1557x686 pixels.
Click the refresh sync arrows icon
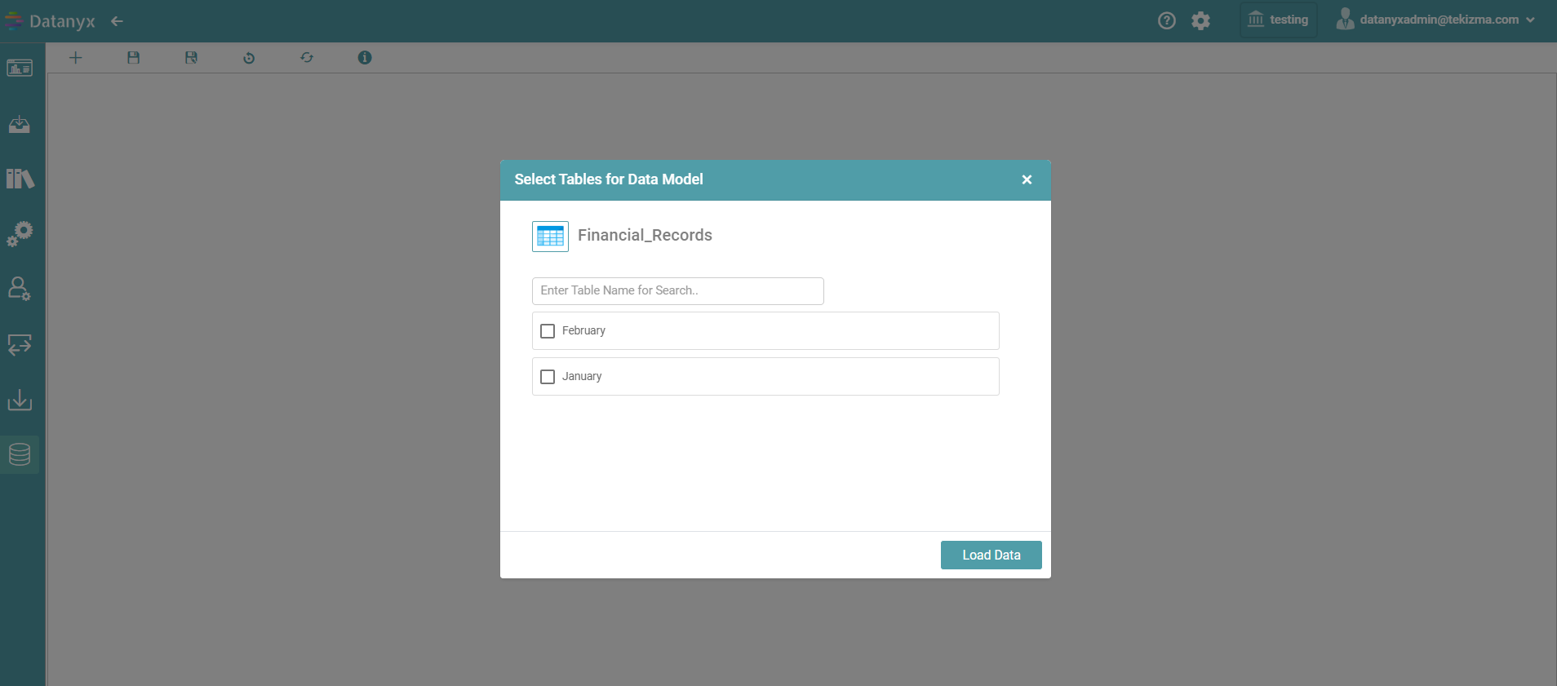[307, 58]
